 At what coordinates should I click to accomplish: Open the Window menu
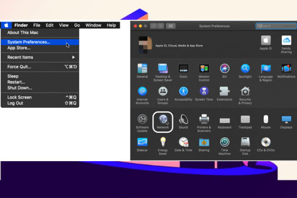pos(93,25)
